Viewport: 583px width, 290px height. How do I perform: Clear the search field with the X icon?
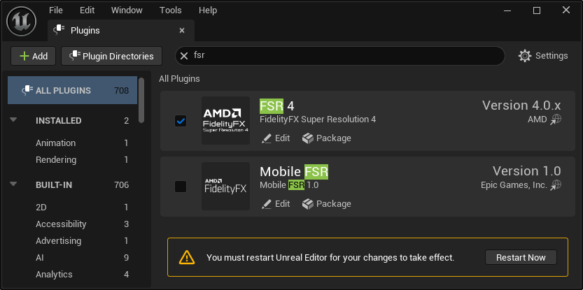point(185,56)
